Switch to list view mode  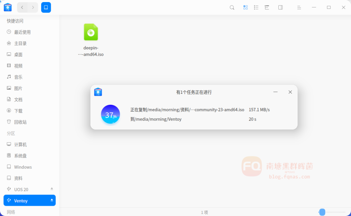[256, 8]
